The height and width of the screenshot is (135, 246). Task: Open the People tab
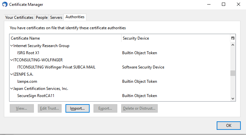point(42,17)
